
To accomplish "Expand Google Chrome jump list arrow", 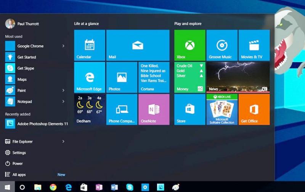I will pos(63,46).
